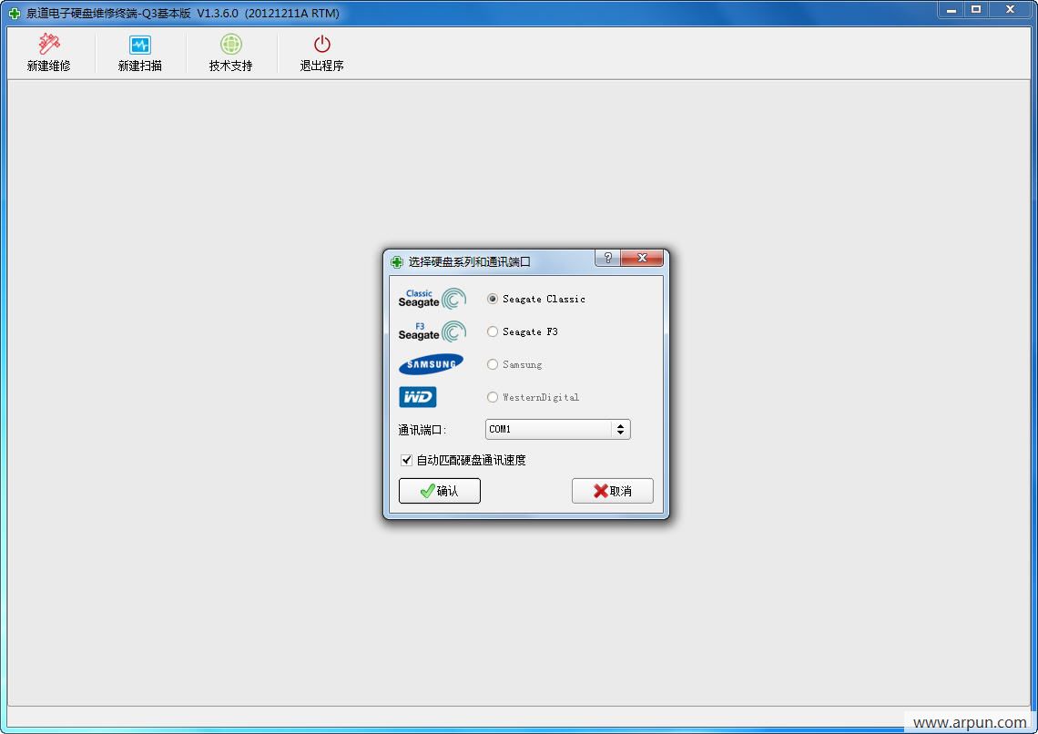Image resolution: width=1038 pixels, height=734 pixels.
Task: Click the WD logo
Action: point(417,397)
